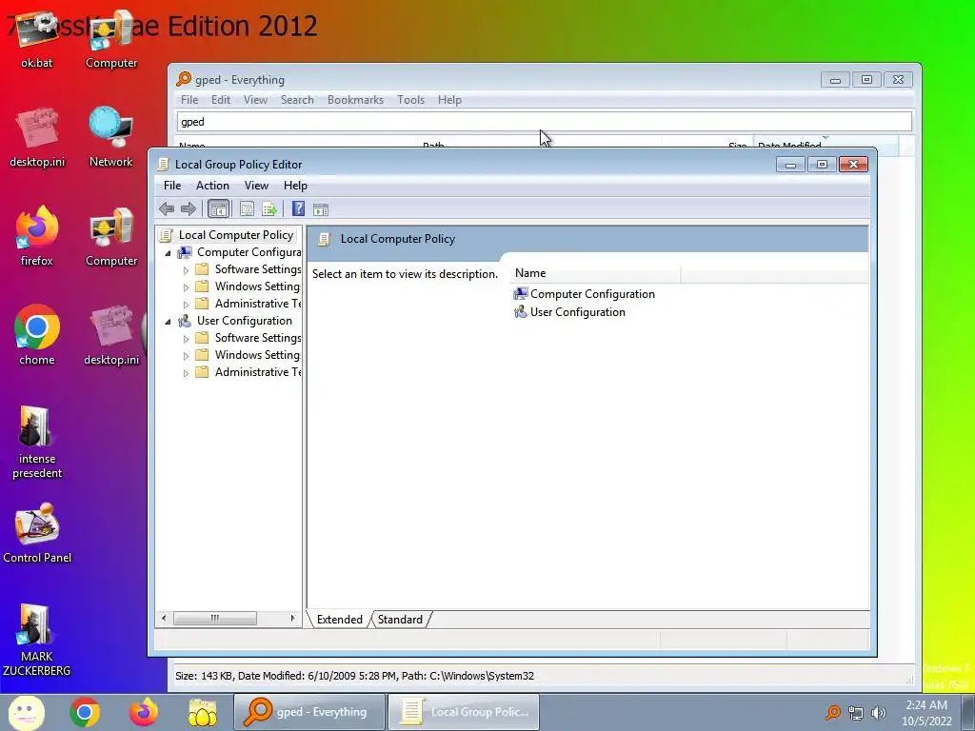Viewport: 975px width, 731px height.
Task: Open the folder icon on the taskbar
Action: (203, 712)
